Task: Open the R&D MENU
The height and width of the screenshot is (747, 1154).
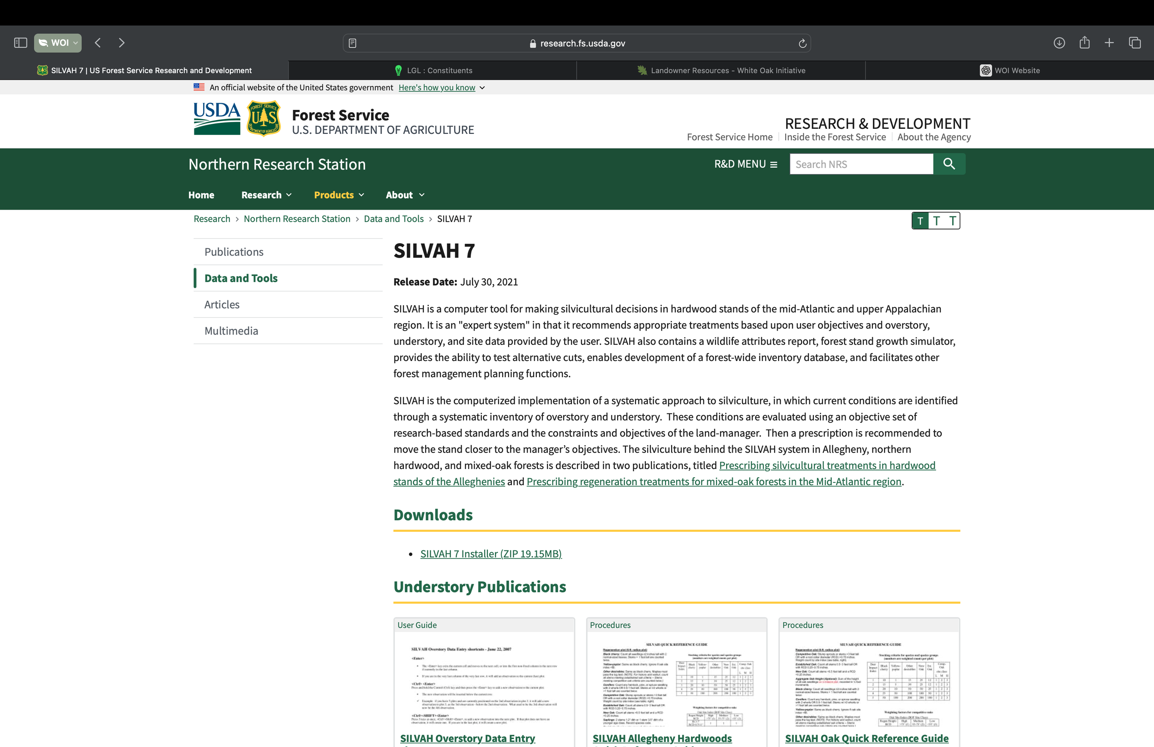Action: (745, 164)
